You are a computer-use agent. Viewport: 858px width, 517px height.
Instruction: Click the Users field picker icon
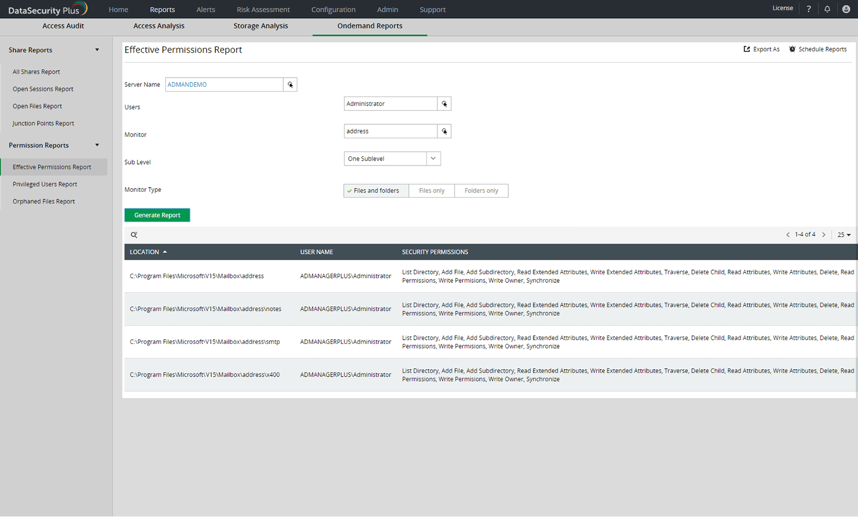pyautogui.click(x=444, y=104)
